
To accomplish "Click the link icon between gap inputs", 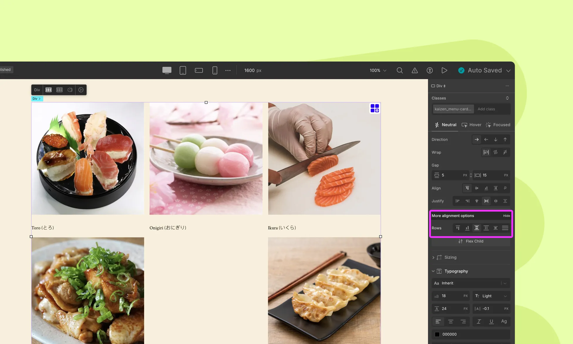I will click(471, 175).
